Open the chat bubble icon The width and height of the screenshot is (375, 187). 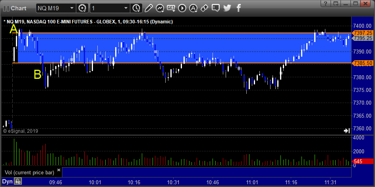tap(215, 8)
